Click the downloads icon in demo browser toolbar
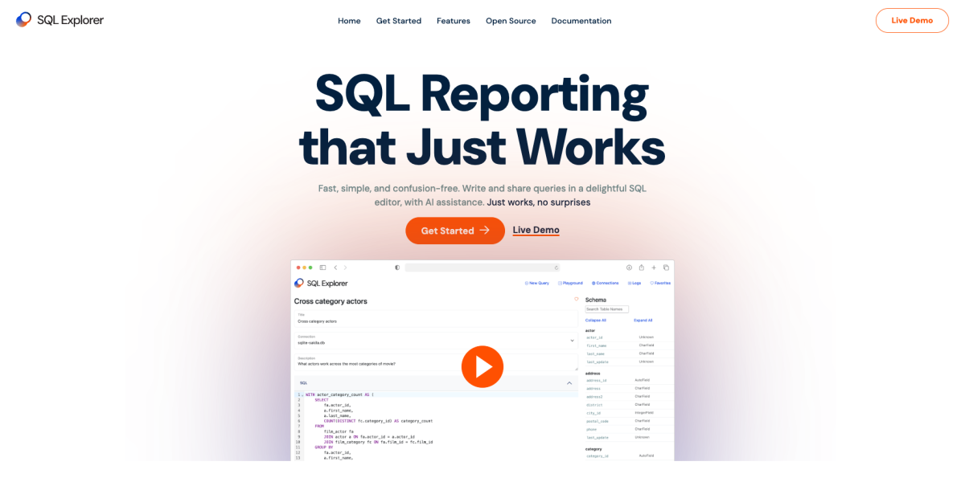The image size is (965, 482). [629, 268]
